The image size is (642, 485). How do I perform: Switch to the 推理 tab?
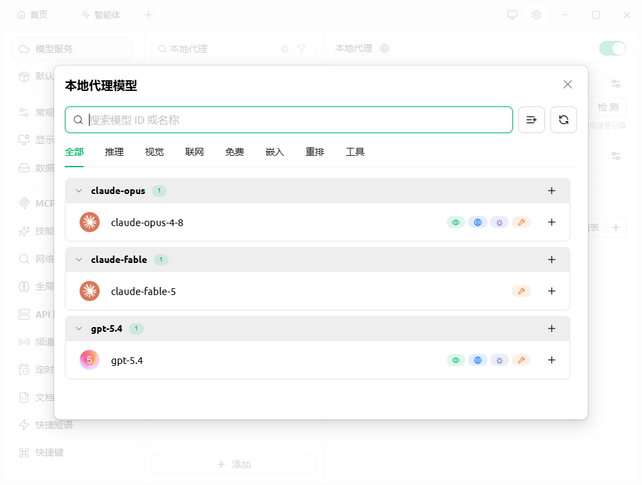pyautogui.click(x=114, y=152)
